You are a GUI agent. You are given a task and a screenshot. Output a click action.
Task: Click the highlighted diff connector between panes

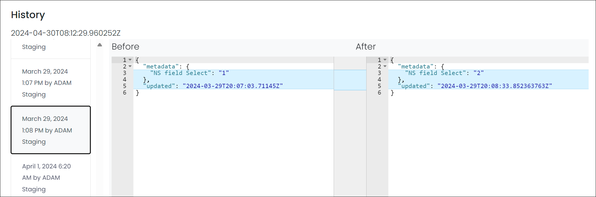[x=350, y=80]
